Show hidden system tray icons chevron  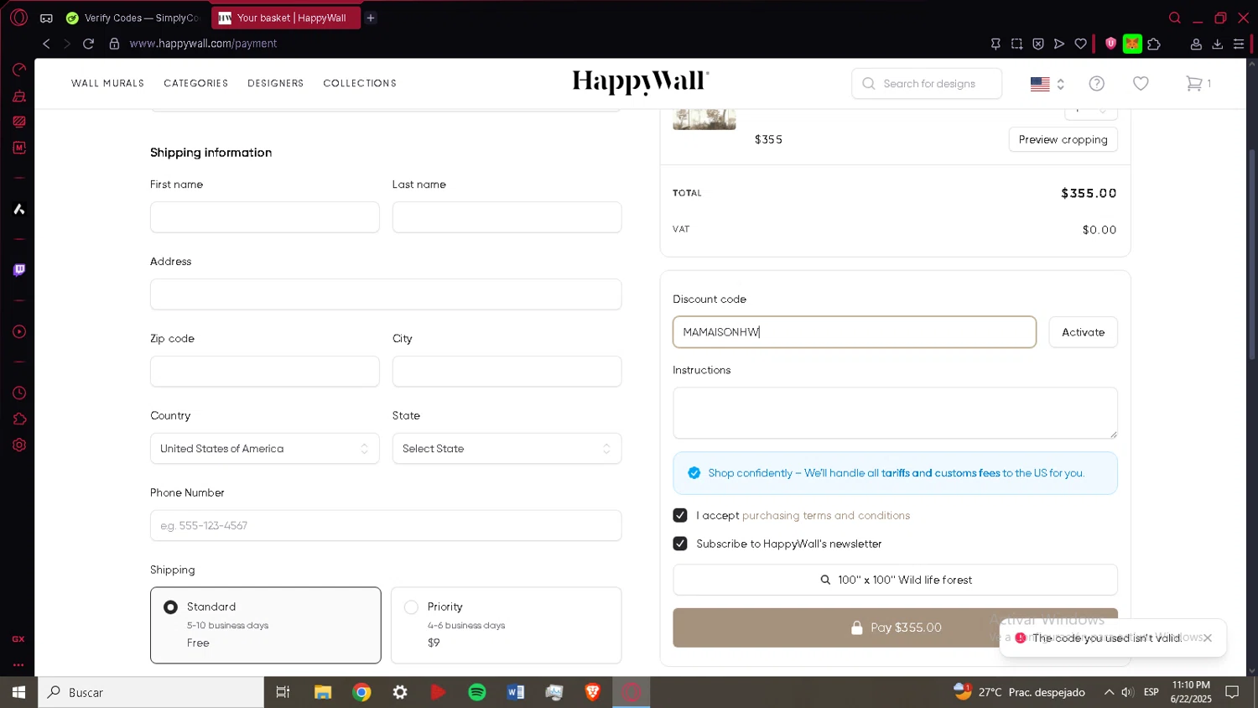[1109, 692]
